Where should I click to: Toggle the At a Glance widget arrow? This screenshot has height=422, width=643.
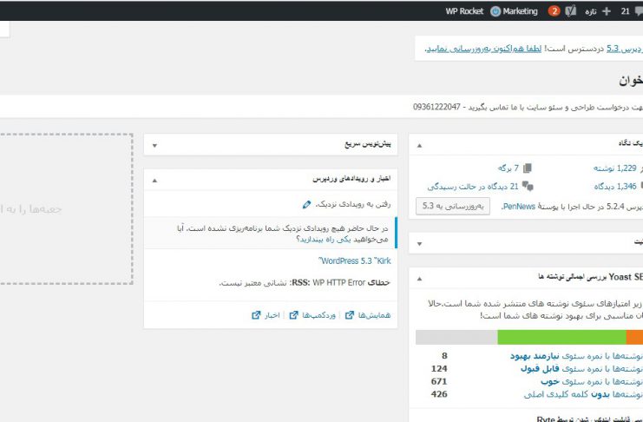pos(419,146)
